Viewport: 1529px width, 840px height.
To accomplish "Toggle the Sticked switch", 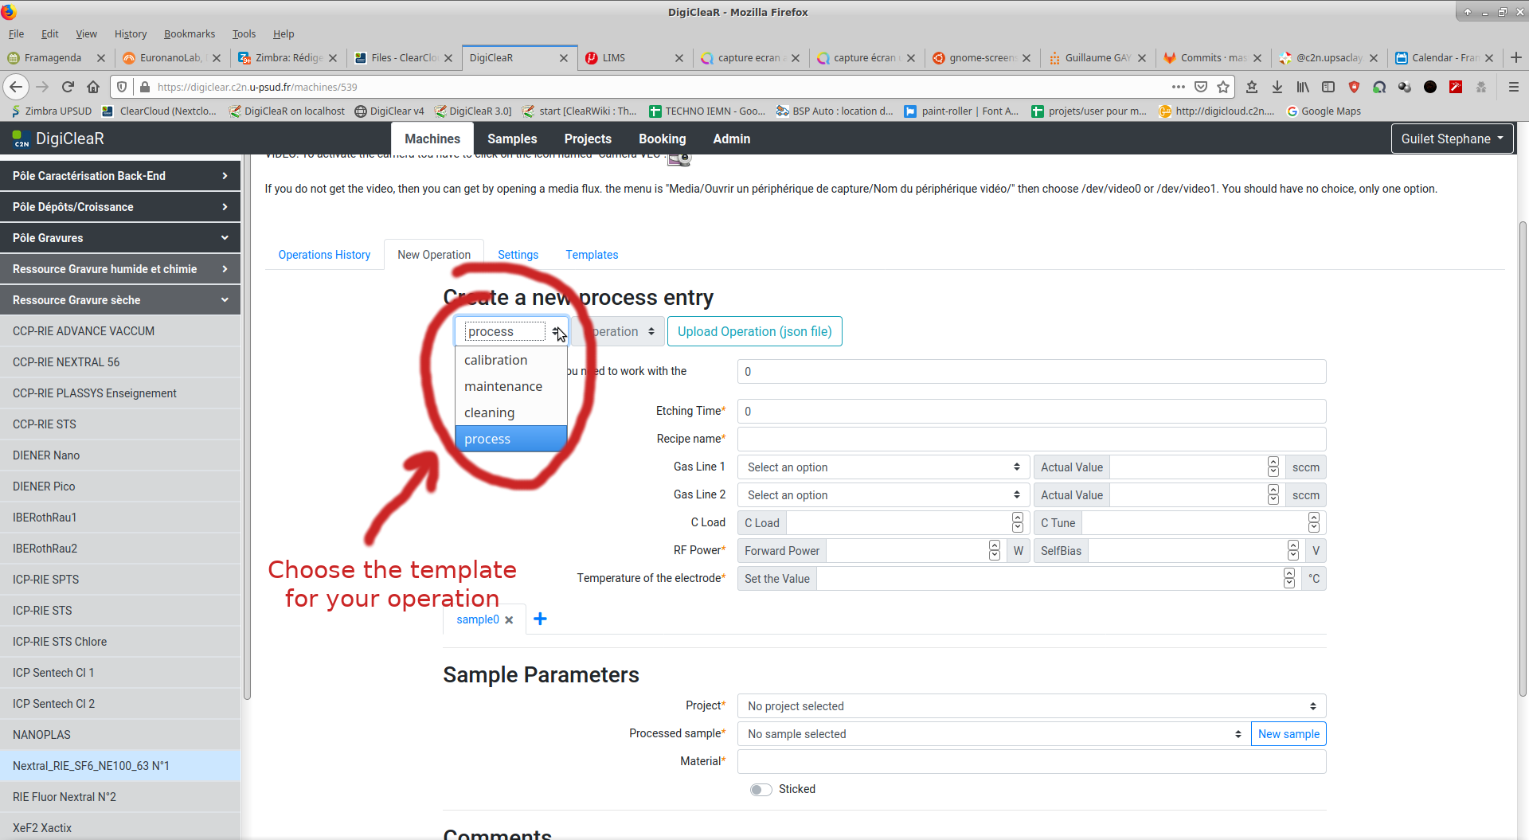I will point(761,789).
